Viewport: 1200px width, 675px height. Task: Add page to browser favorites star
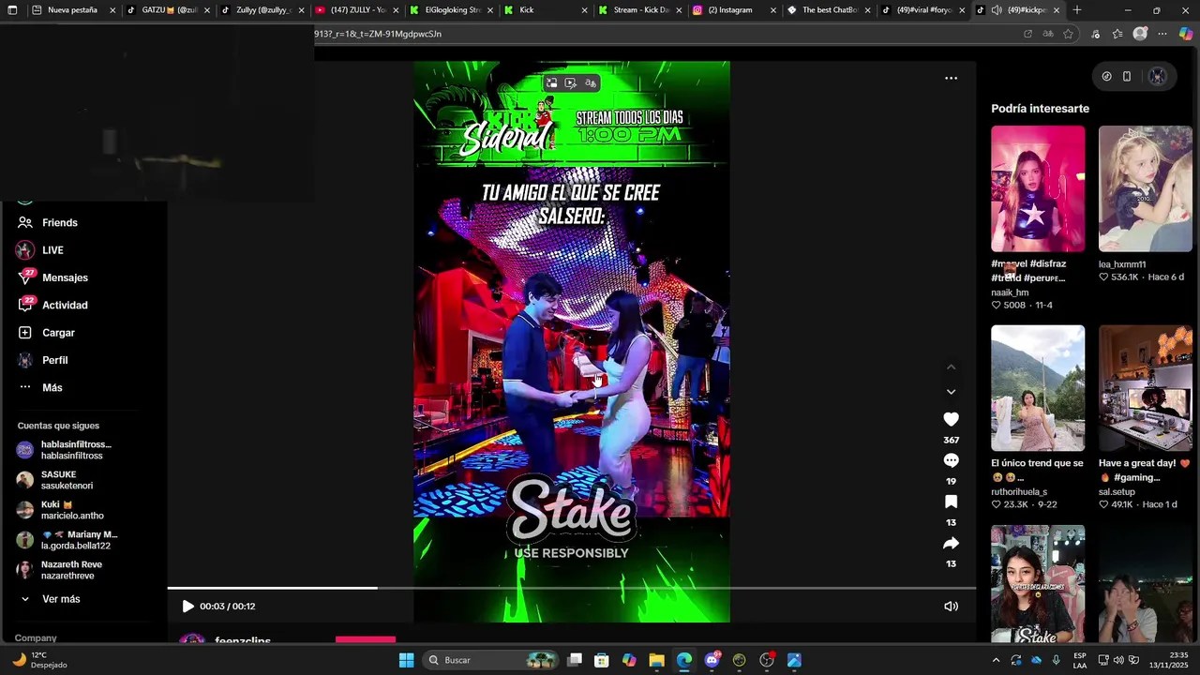point(1068,34)
